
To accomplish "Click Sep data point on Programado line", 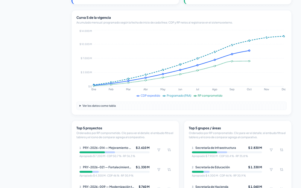I will pos(232,45).
